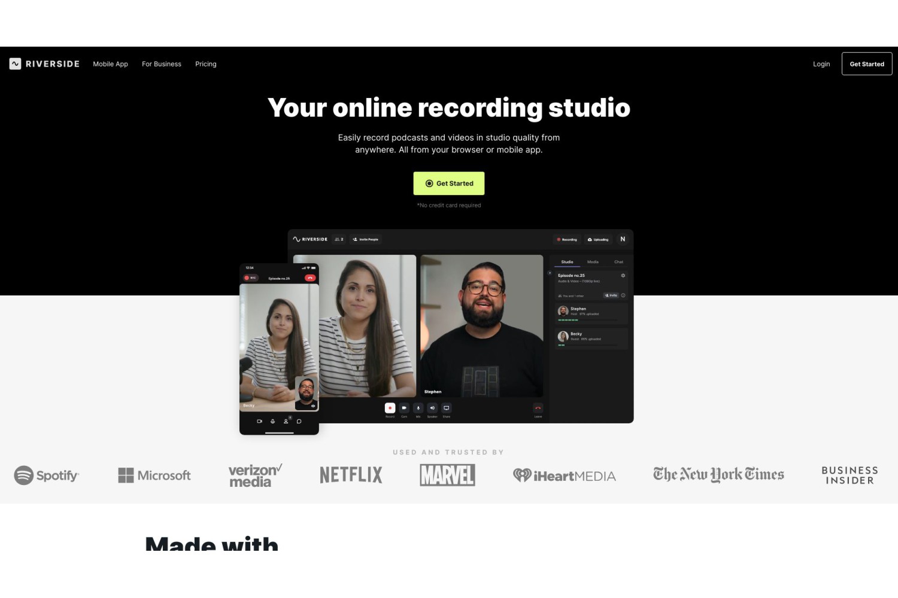Viewport: 898px width, 598px height.
Task: Click the Login link
Action: tap(821, 64)
